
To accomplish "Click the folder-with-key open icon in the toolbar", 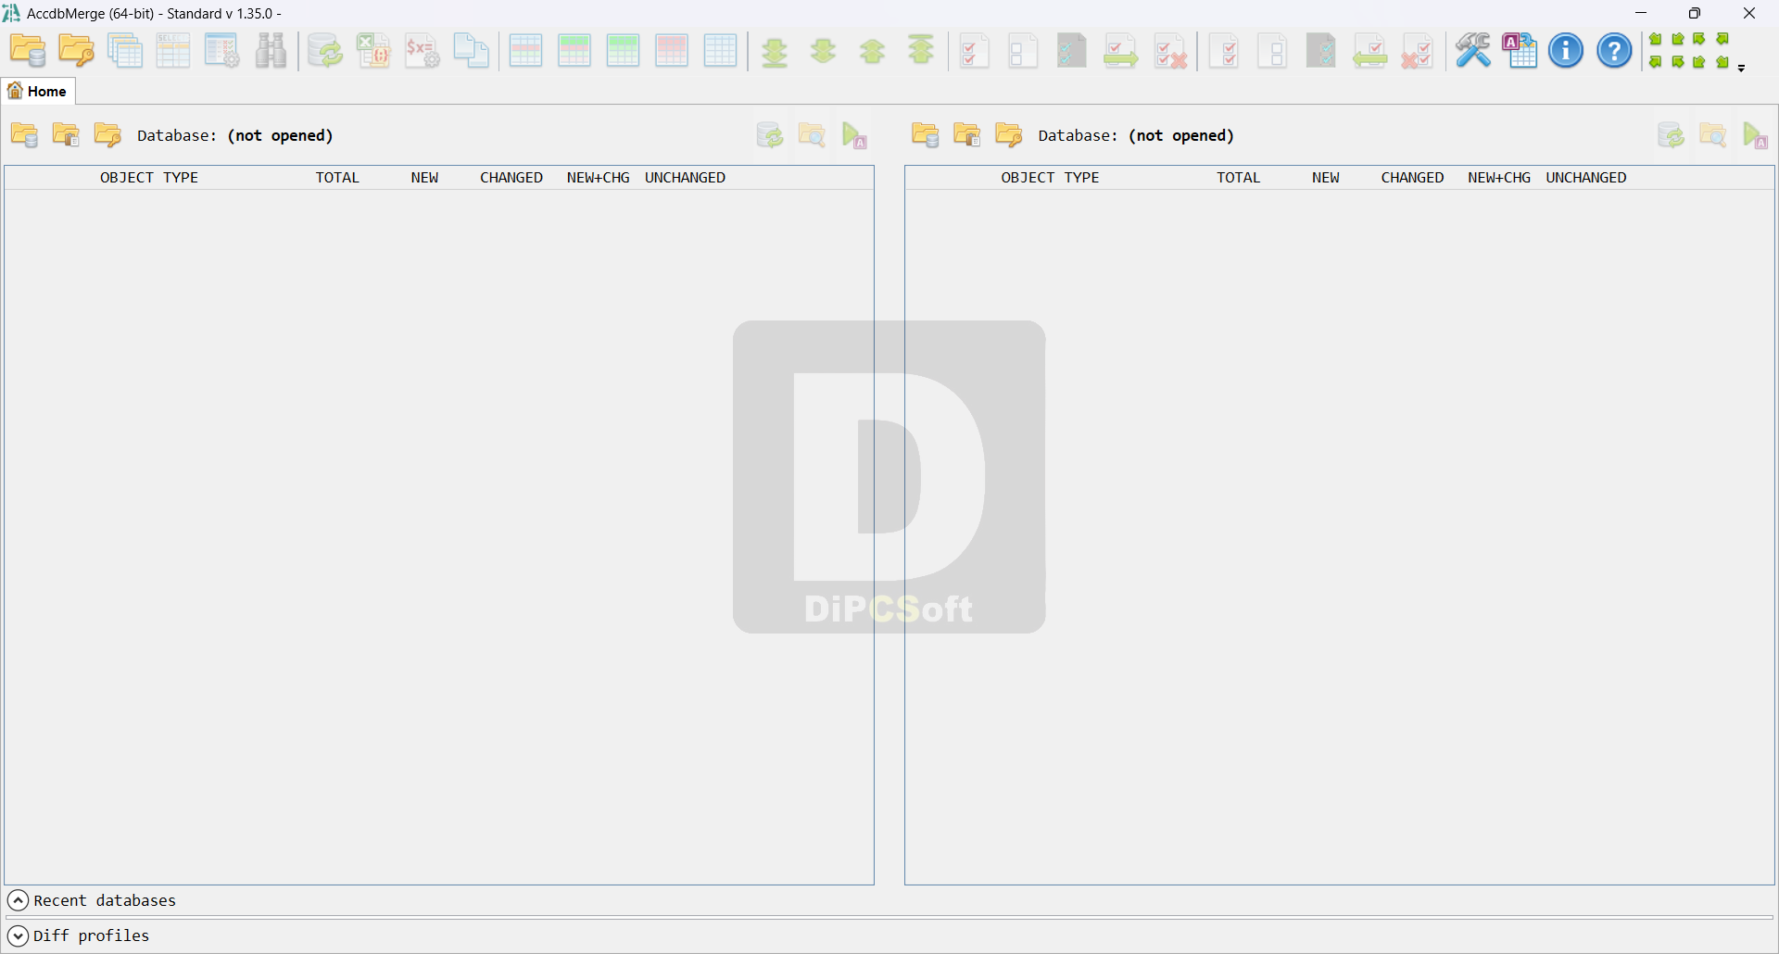I will tap(76, 51).
